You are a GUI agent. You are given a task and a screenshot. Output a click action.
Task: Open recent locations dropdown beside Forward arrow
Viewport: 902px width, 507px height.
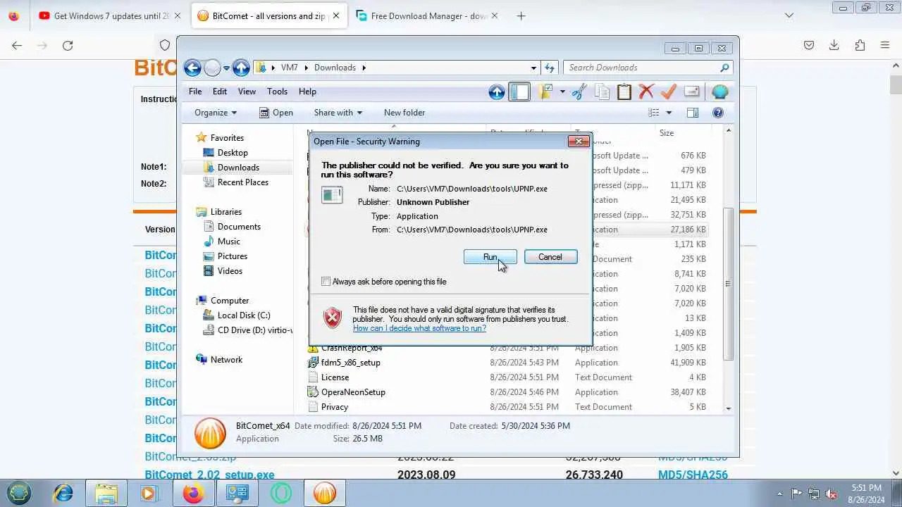coord(226,68)
